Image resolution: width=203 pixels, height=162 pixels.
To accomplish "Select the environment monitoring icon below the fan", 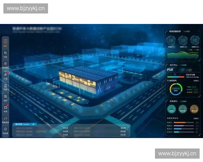I will (5, 85).
